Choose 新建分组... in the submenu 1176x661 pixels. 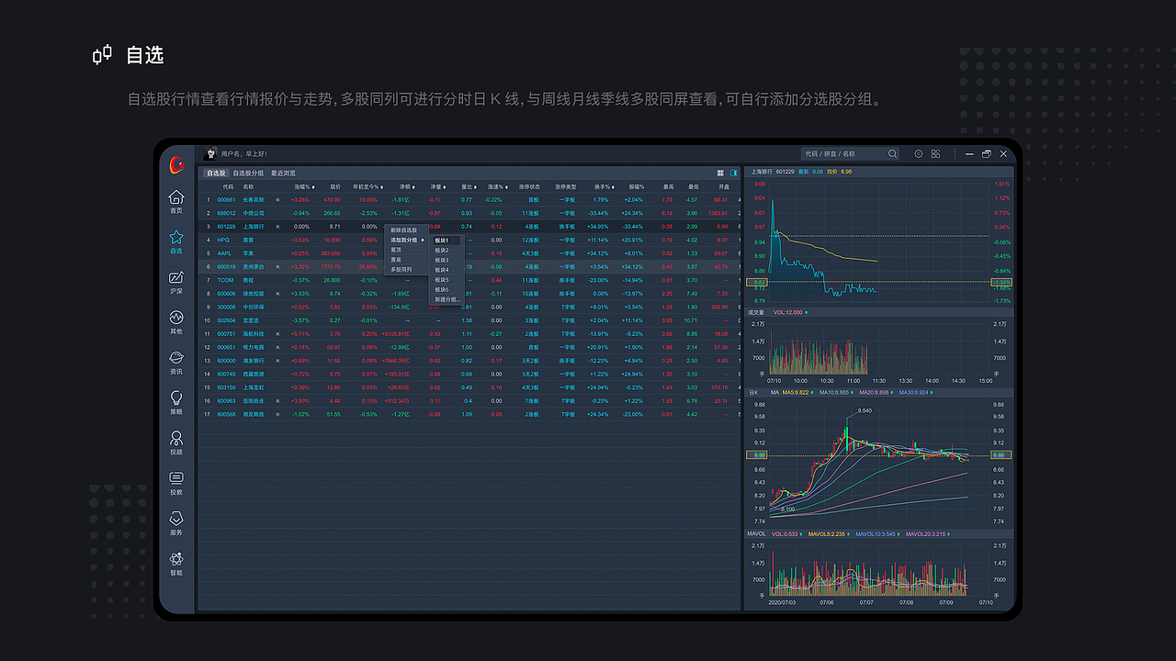pyautogui.click(x=447, y=299)
